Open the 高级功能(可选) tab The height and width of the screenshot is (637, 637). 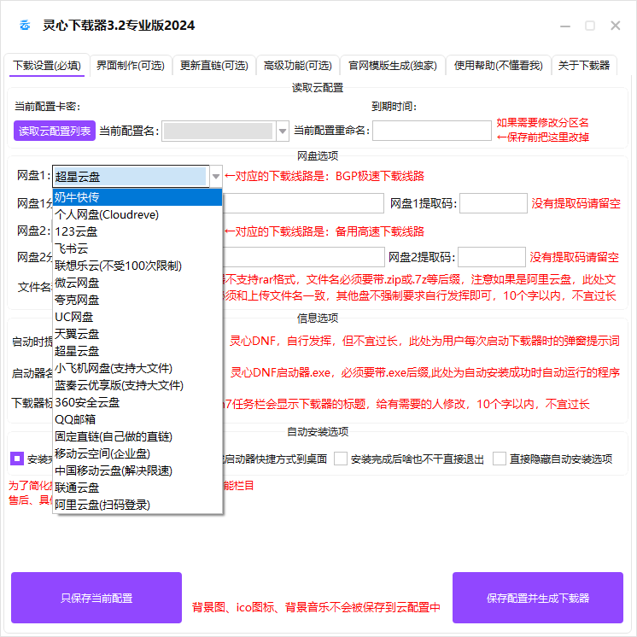click(x=297, y=65)
